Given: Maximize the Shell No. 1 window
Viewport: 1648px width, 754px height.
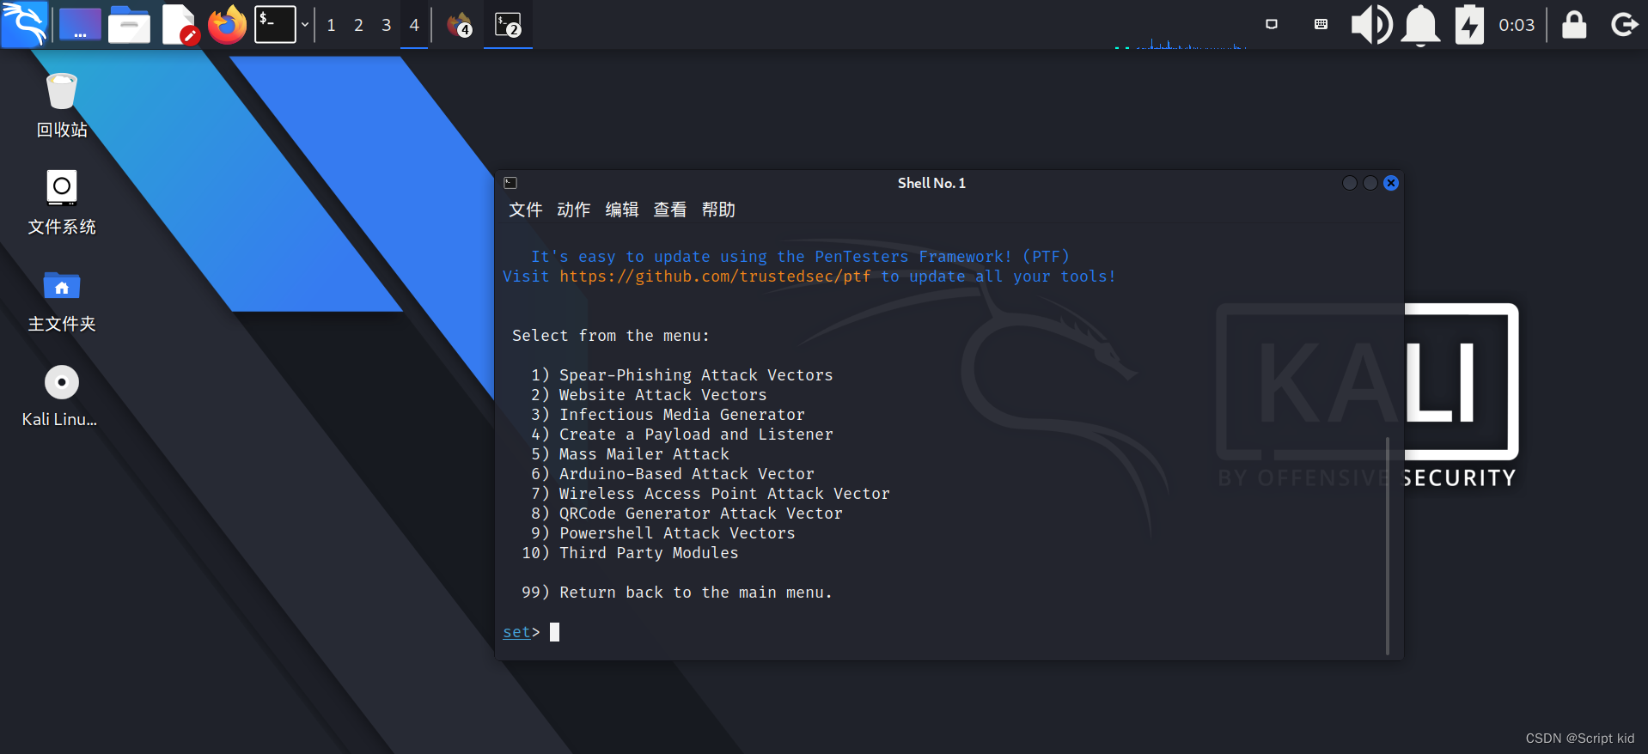Looking at the screenshot, I should point(1370,183).
